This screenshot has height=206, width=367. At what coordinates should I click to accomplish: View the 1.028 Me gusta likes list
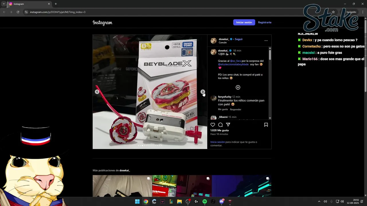[x=220, y=130]
